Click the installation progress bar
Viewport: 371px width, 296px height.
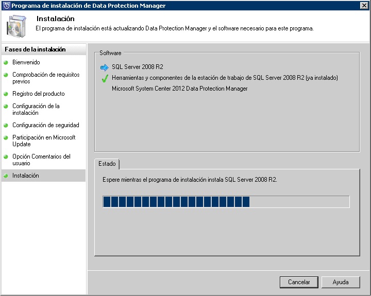(x=226, y=202)
